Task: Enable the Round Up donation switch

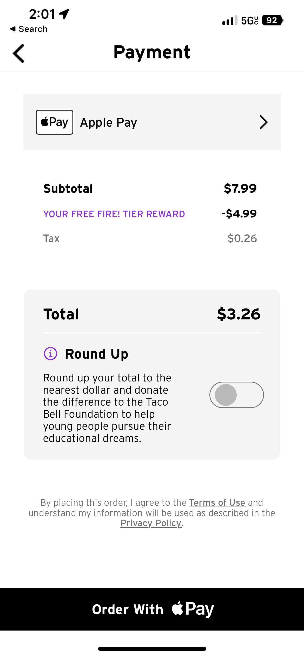Action: [236, 395]
